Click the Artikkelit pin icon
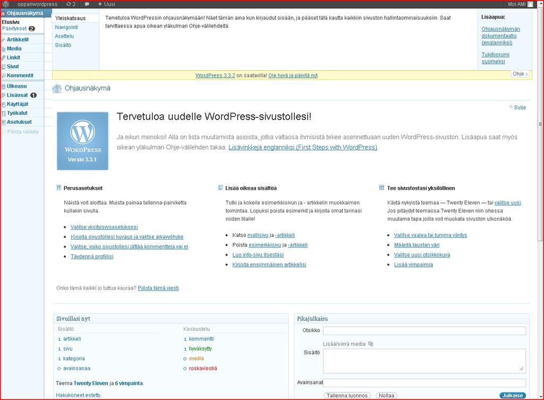This screenshot has width=544, height=400. pos(3,40)
